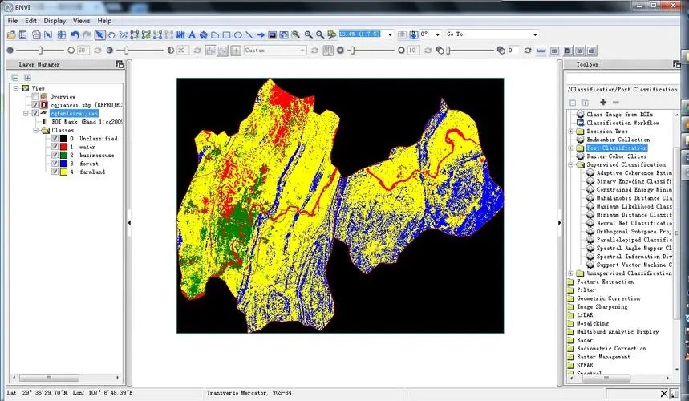Screen dimensions: 689x401
Task: Select the Arrow annotation tool
Action: pos(261,34)
